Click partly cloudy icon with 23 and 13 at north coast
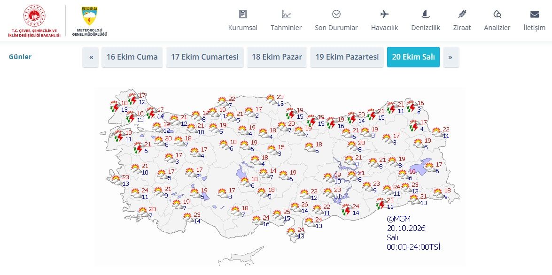552x275 pixels. [x=271, y=100]
